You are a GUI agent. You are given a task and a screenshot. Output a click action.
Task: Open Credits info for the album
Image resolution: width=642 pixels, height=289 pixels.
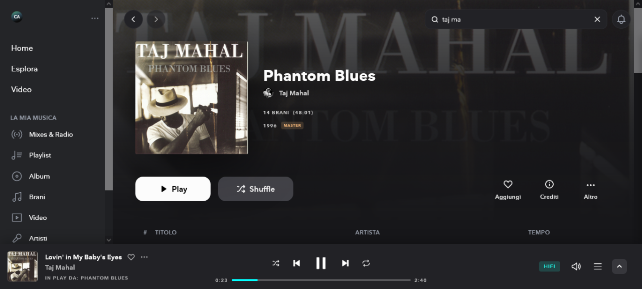[x=549, y=190]
